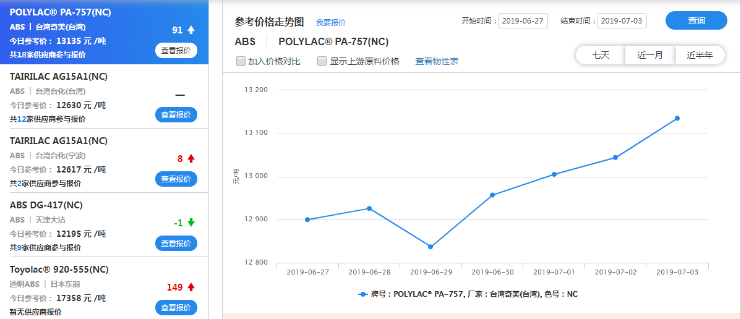Click the price 12195 元/吨

81,234
